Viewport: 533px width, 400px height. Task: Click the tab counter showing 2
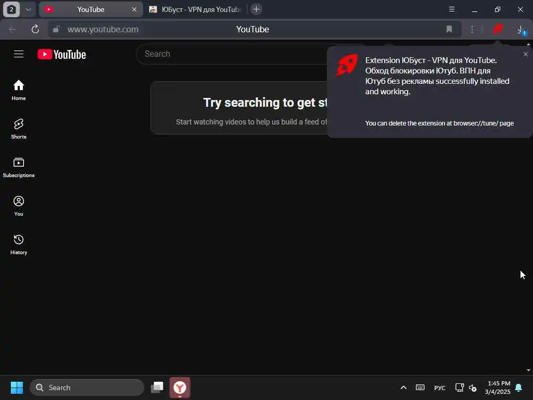pos(11,9)
